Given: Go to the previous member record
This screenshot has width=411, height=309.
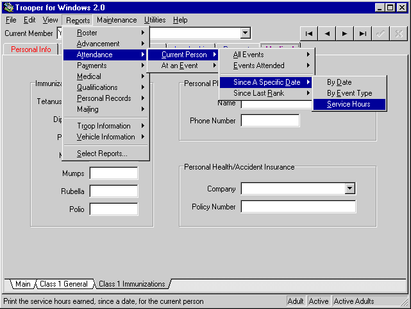Looking at the screenshot, I should click(327, 33).
